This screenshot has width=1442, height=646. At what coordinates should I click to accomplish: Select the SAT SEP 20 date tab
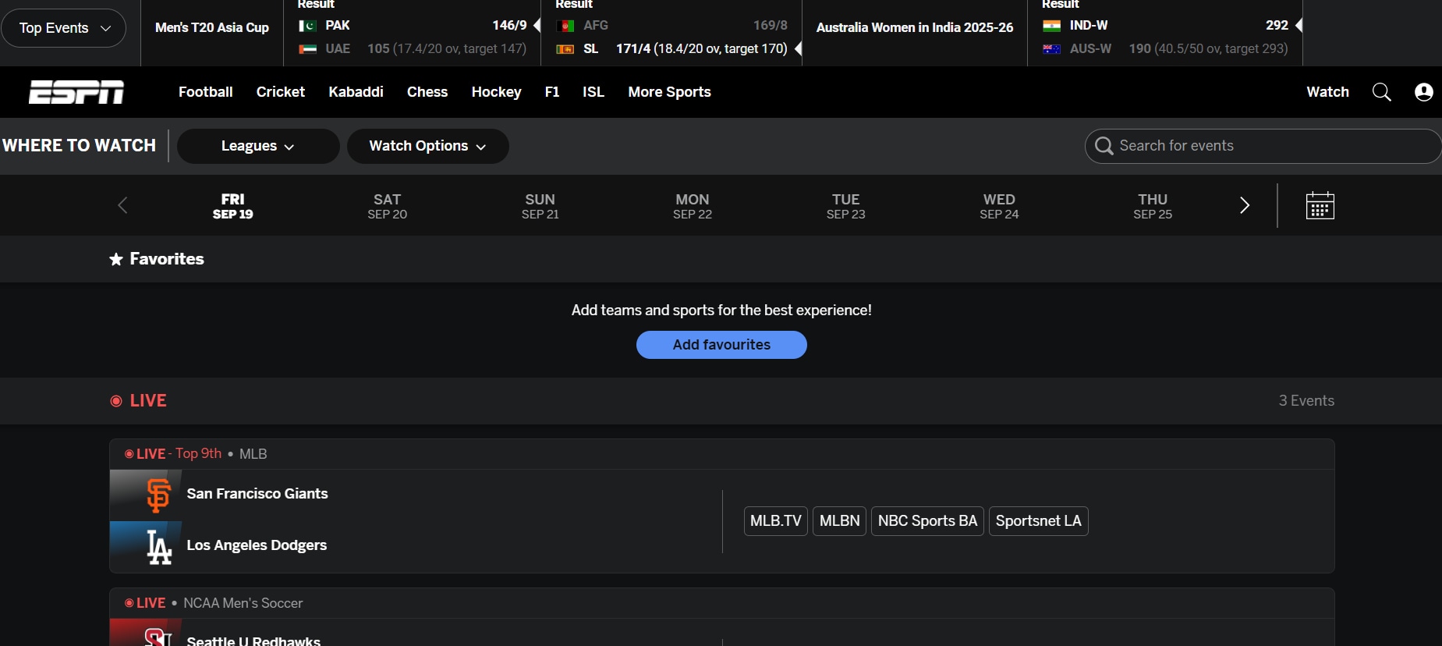pyautogui.click(x=388, y=206)
